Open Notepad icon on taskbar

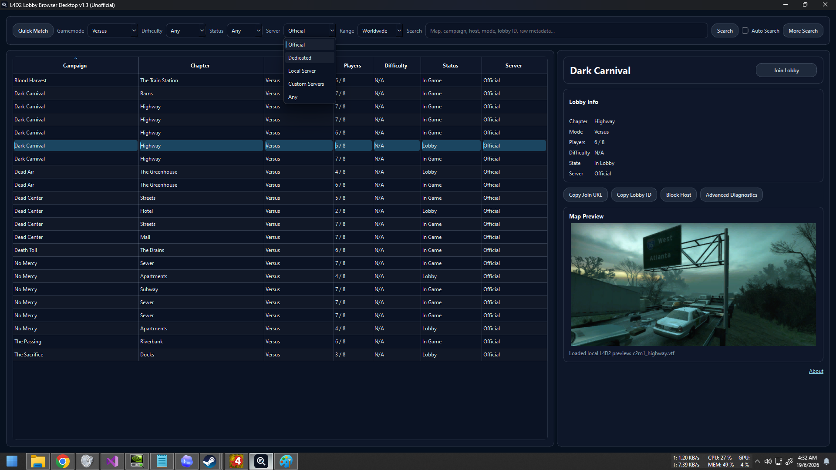(162, 461)
